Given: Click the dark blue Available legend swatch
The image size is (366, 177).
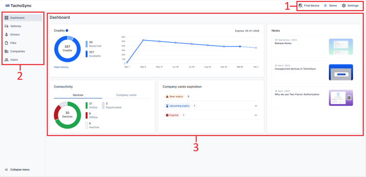Looking at the screenshot, I should [86, 54].
